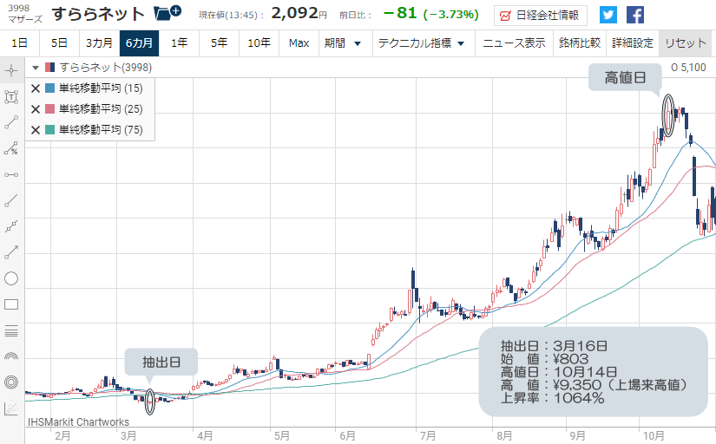
Task: Click 単純移動平均 (75) legend label
Action: point(101,129)
